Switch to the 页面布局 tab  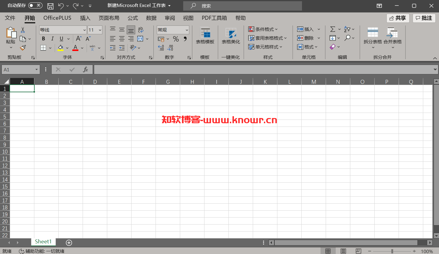[x=109, y=18]
